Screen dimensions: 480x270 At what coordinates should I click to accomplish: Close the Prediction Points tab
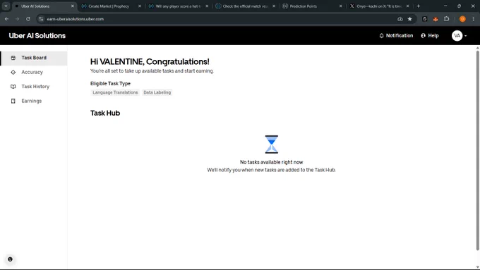click(341, 6)
